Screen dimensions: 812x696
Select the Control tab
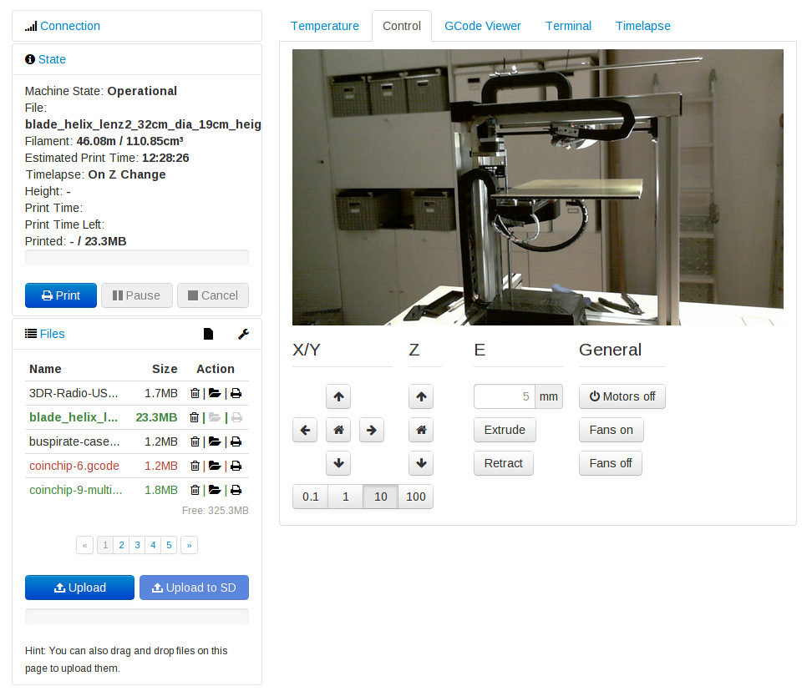[402, 26]
